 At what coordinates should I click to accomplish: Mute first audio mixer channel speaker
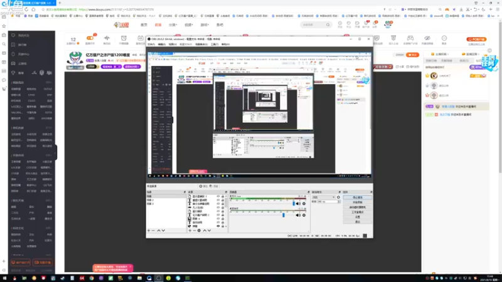(x=298, y=204)
